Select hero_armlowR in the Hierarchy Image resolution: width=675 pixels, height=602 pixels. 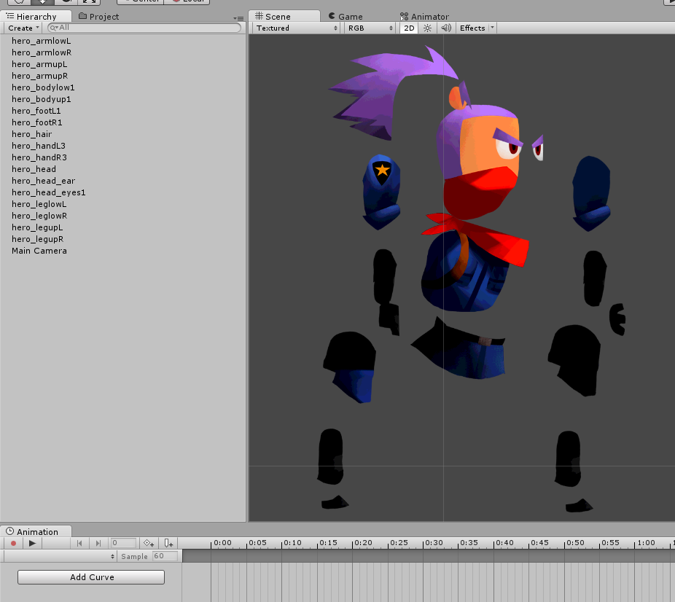click(42, 52)
